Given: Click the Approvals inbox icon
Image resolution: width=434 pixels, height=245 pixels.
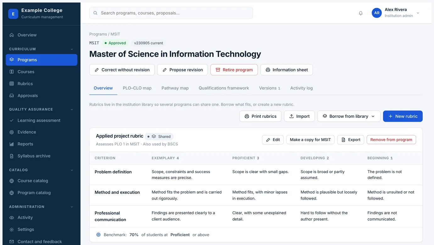Looking at the screenshot, I should pos(12,95).
